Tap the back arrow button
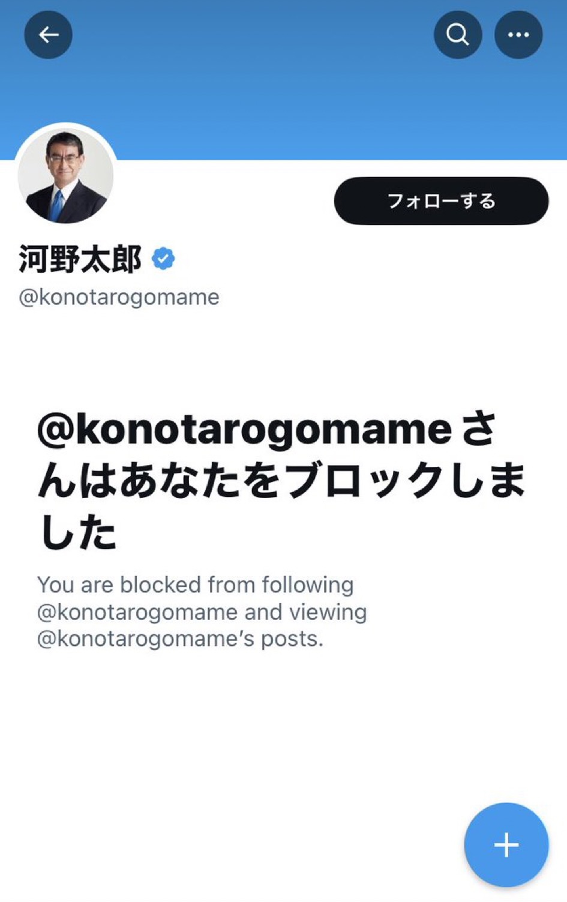 48,35
